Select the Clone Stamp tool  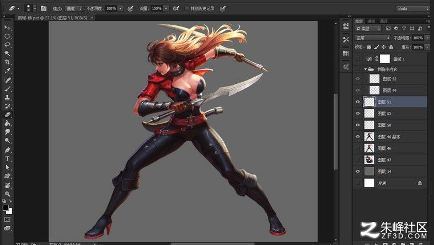[8, 98]
